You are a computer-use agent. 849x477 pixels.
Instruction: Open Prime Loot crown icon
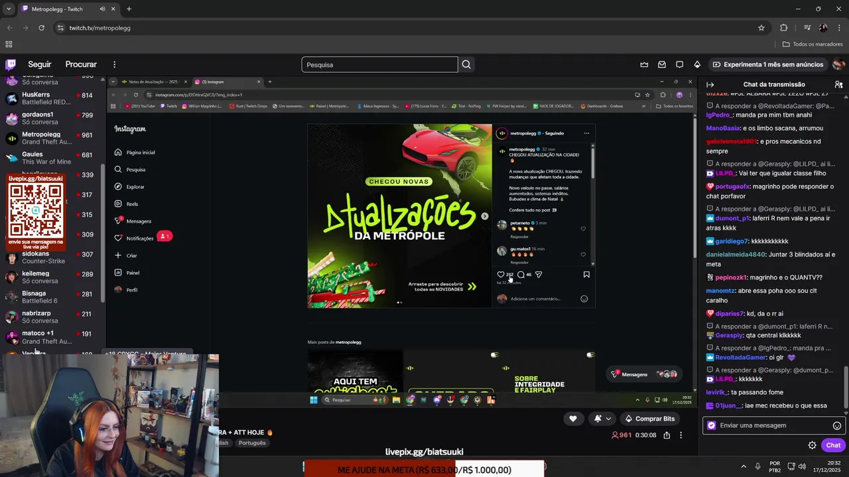click(644, 64)
